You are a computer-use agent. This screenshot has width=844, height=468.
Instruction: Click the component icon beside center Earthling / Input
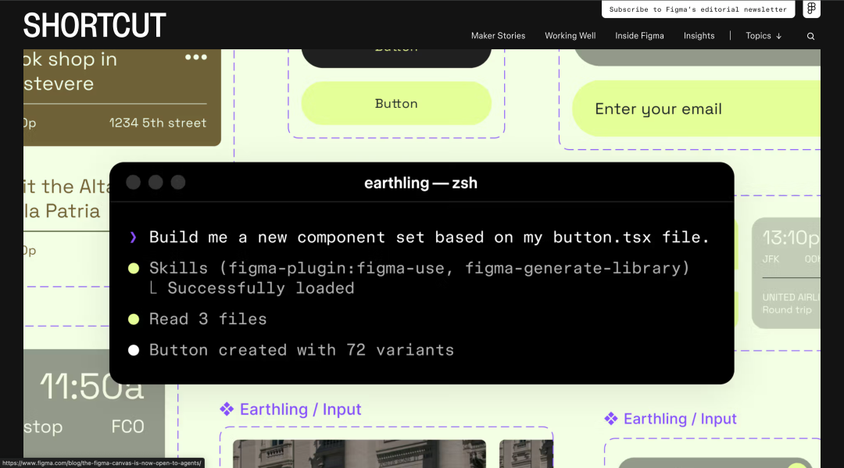tap(227, 409)
